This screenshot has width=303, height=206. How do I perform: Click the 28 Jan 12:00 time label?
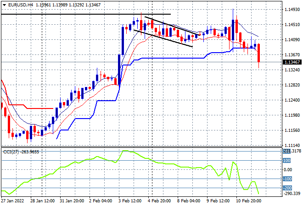(42, 201)
